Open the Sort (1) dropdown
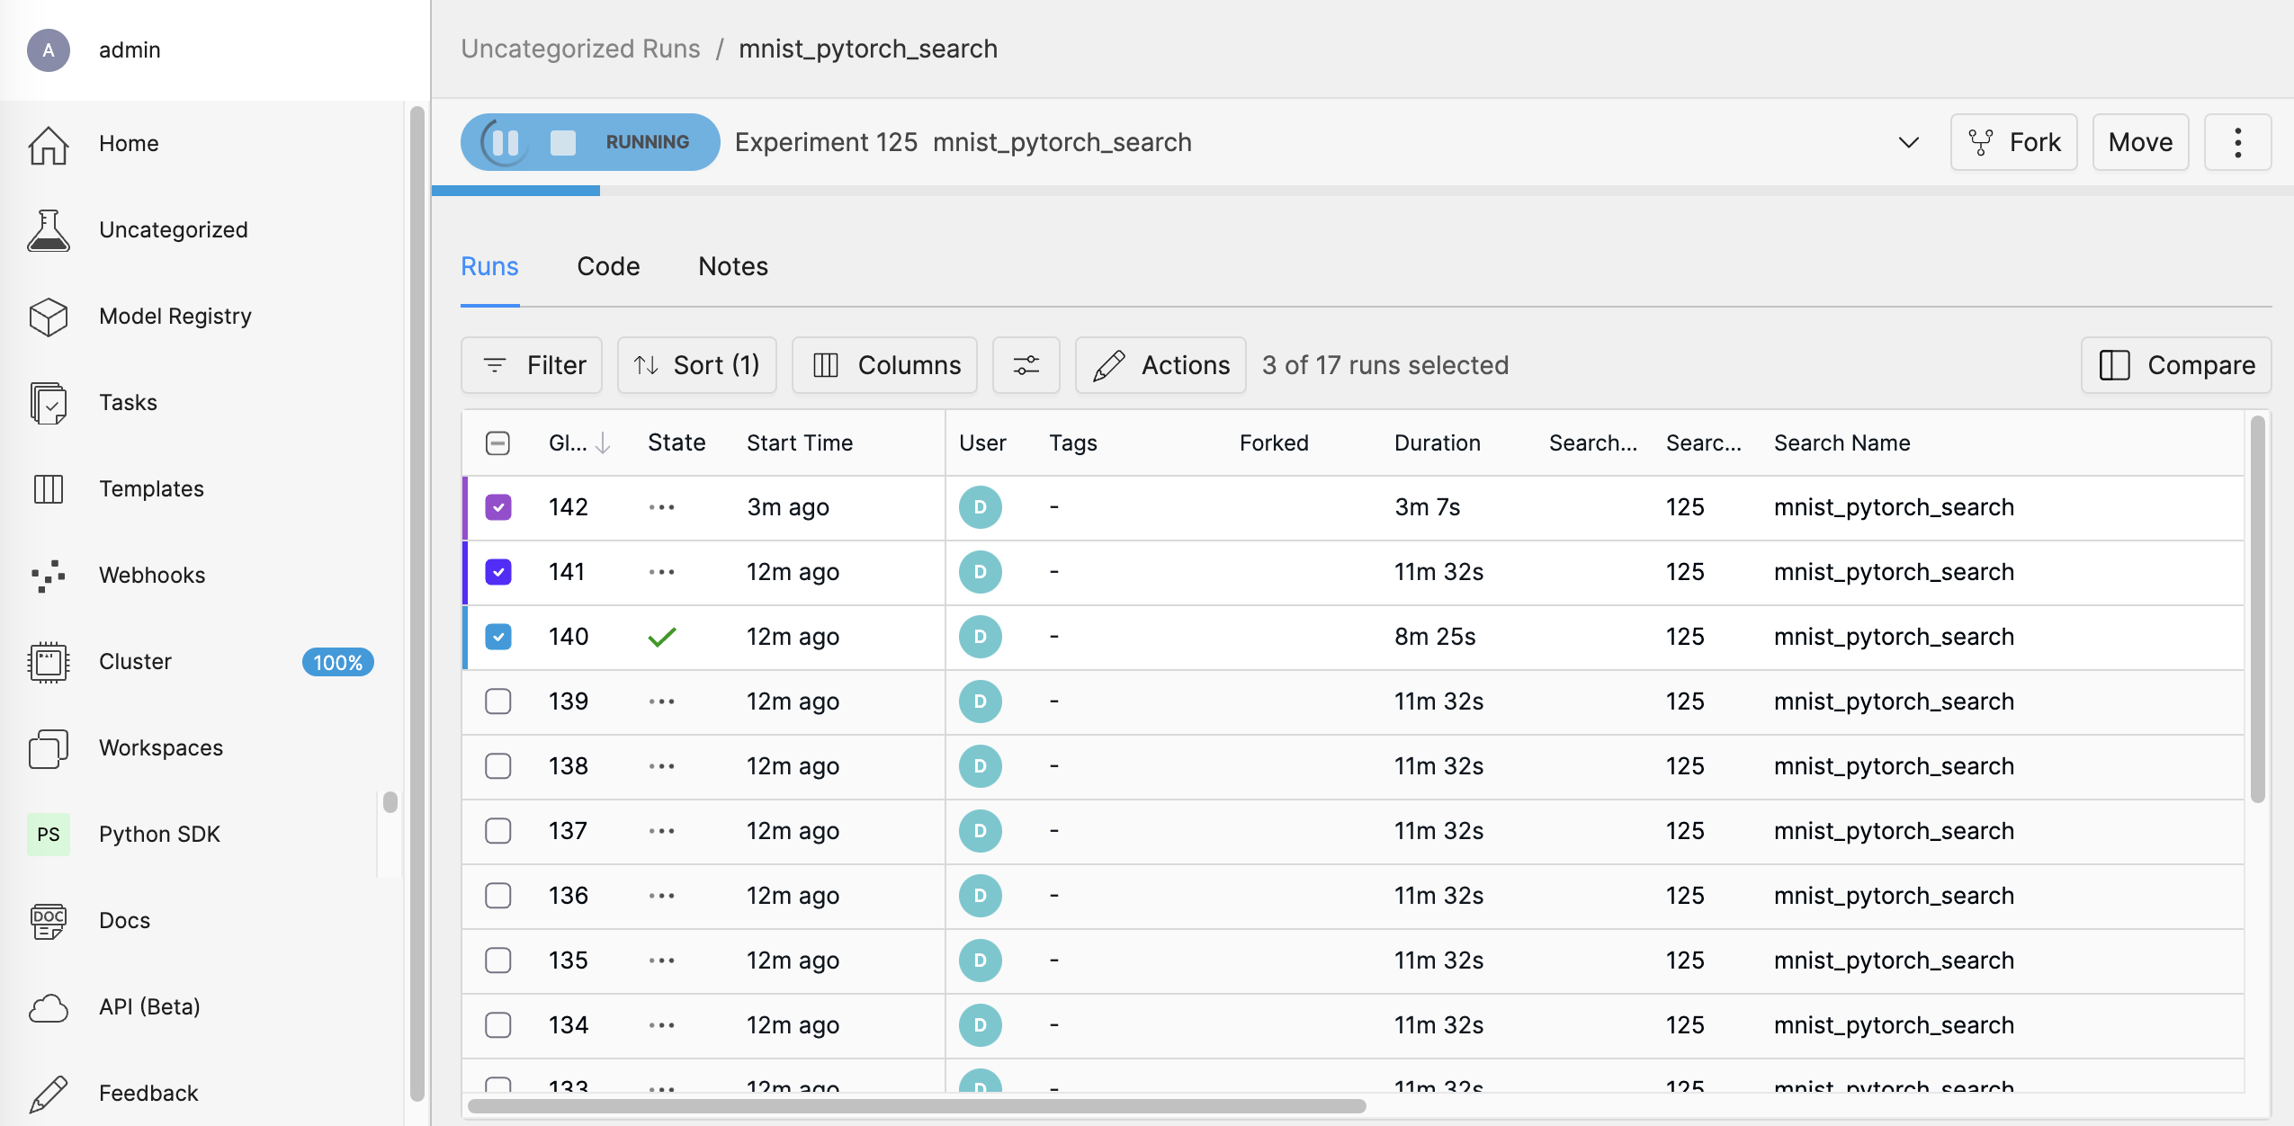2294x1126 pixels. [697, 365]
